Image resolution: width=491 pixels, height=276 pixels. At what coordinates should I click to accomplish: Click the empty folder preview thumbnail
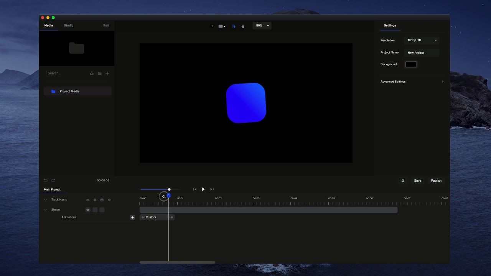tap(77, 48)
